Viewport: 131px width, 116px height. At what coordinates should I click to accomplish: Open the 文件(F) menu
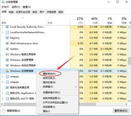5,7
